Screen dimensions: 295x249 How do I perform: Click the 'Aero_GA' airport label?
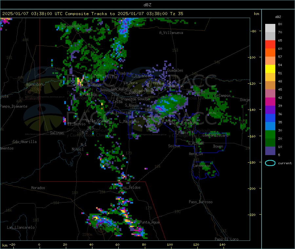[x=196, y=154]
